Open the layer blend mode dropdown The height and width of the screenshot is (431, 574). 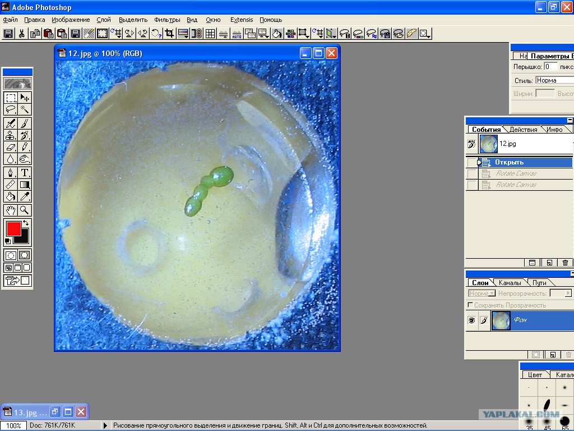point(482,294)
